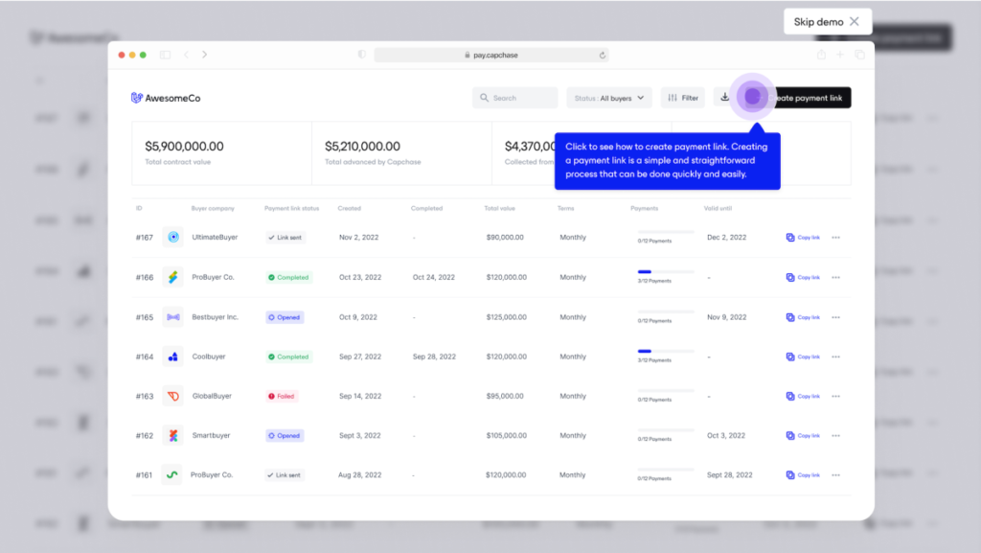Viewport: 981px width, 553px height.
Task: Click the search magnifier icon
Action: tap(484, 97)
